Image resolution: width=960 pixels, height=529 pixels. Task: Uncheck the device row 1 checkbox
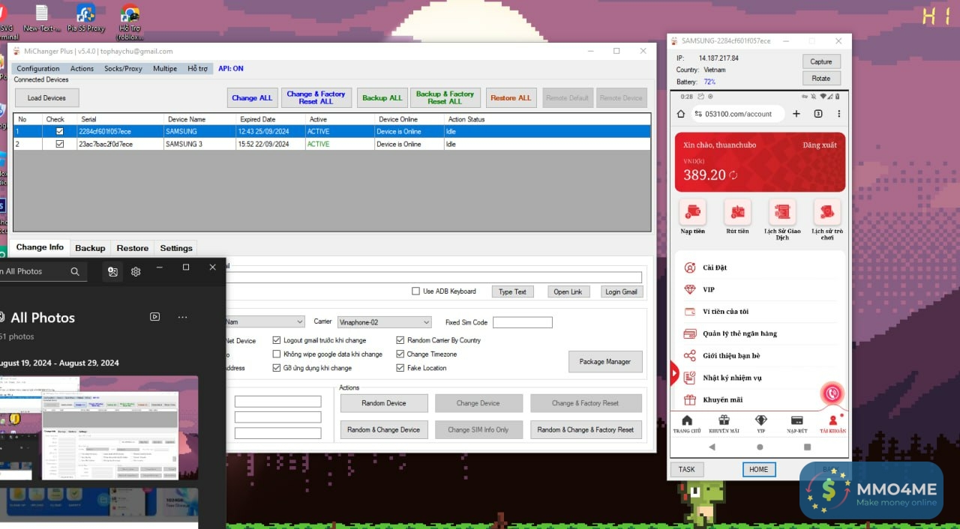pyautogui.click(x=59, y=131)
